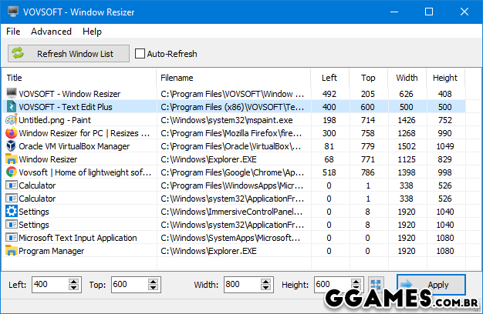Viewport: 483px width, 314px height.
Task: Click the VirtualBox icon in the list
Action: coord(12,146)
